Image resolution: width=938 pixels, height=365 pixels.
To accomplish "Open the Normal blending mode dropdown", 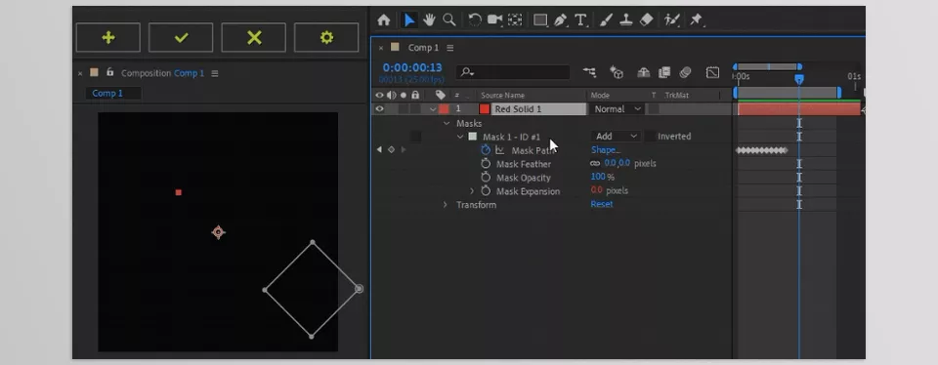I will pyautogui.click(x=617, y=109).
